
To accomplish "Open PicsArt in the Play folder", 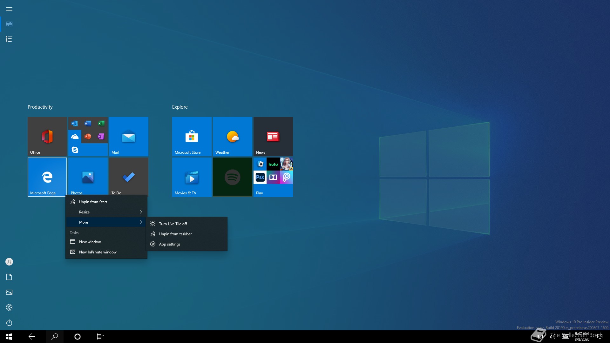I will tap(286, 177).
